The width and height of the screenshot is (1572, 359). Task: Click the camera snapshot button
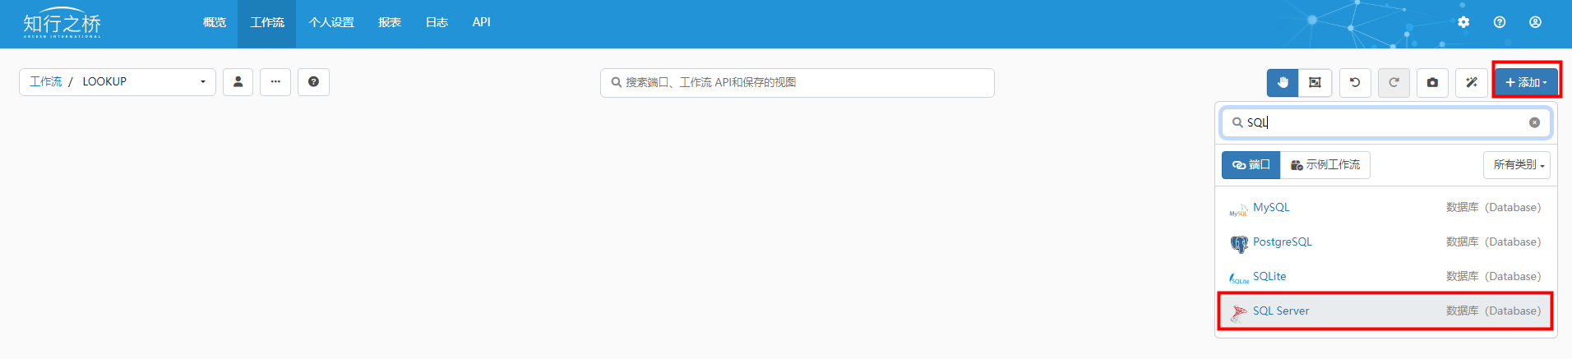[x=1432, y=82]
